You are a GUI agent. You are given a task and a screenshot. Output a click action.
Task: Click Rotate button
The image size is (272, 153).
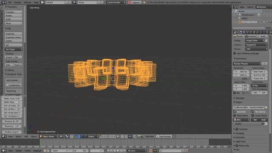click(14, 15)
